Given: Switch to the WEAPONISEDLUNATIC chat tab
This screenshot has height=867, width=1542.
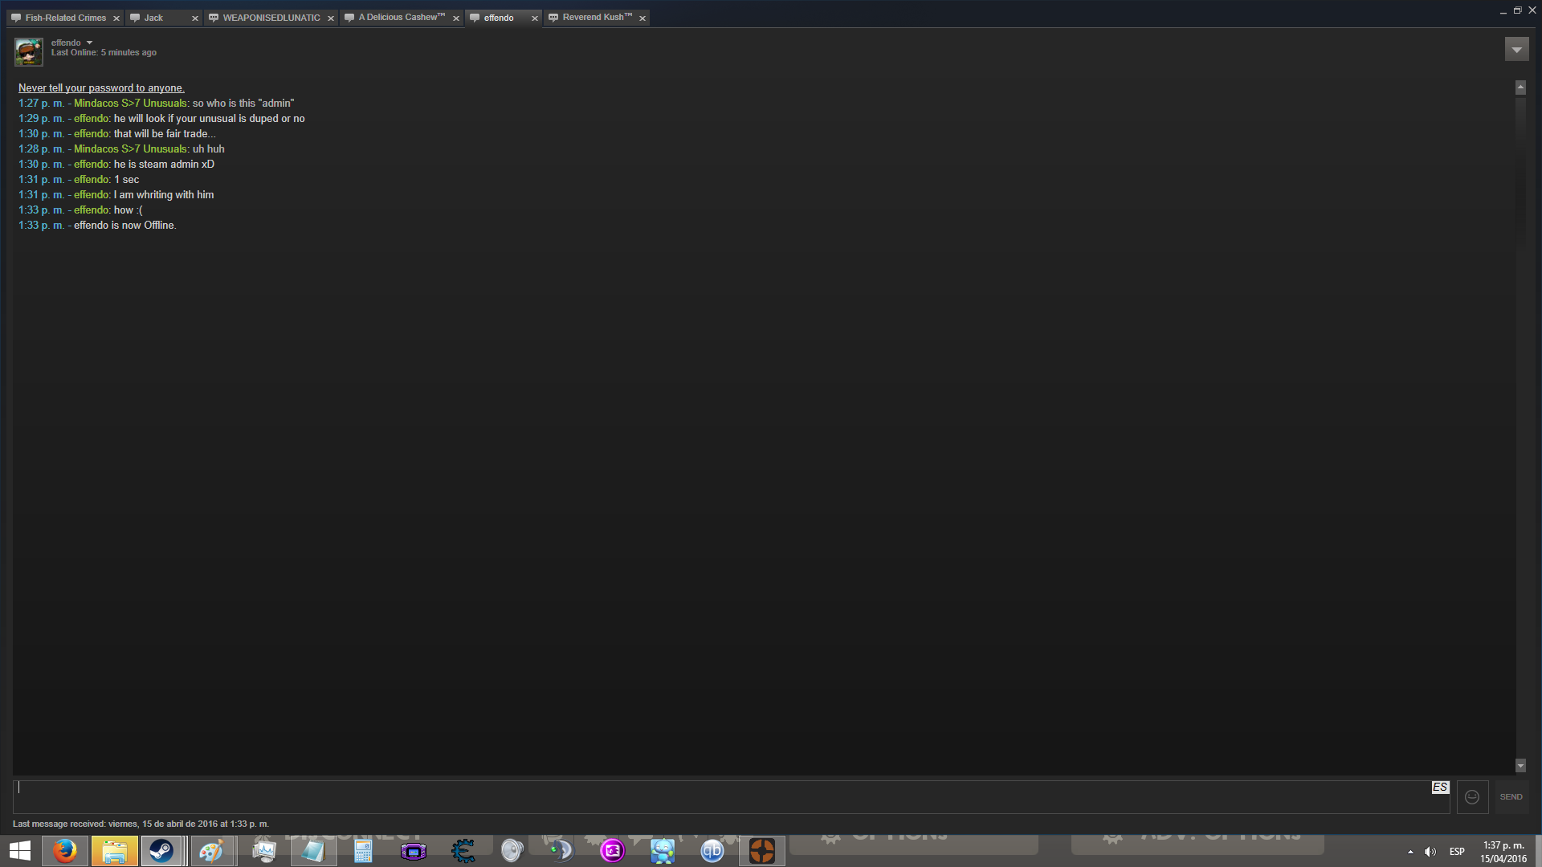Looking at the screenshot, I should point(271,18).
